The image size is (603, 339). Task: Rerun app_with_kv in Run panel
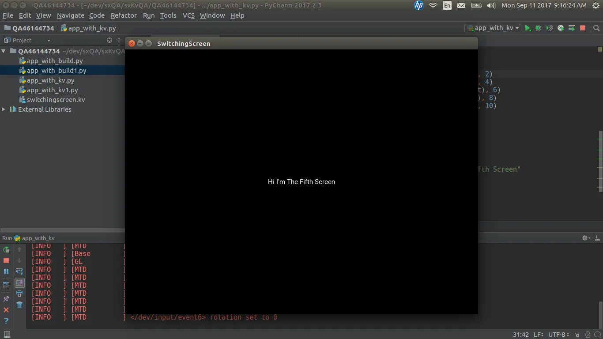(x=6, y=250)
